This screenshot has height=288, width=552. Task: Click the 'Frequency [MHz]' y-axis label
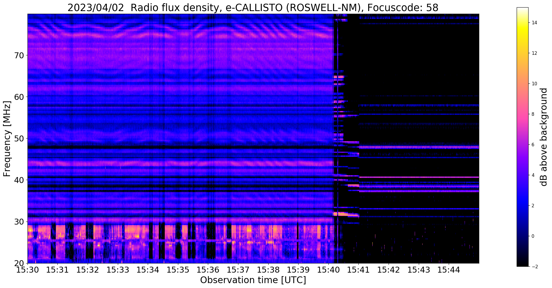(x=7, y=139)
